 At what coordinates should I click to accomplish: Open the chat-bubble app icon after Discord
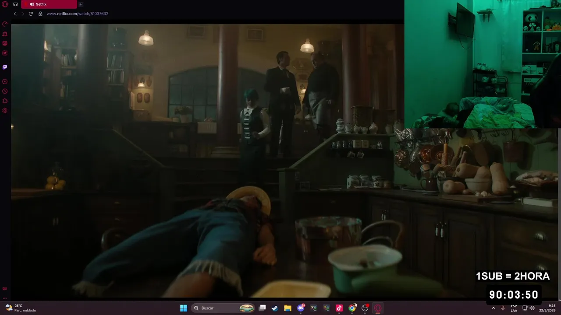click(313, 308)
